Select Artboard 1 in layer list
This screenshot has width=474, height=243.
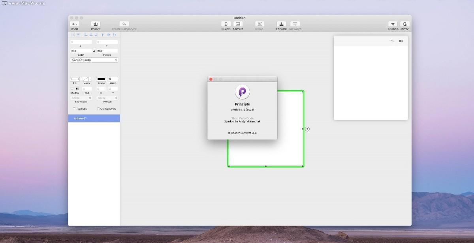[x=94, y=119]
